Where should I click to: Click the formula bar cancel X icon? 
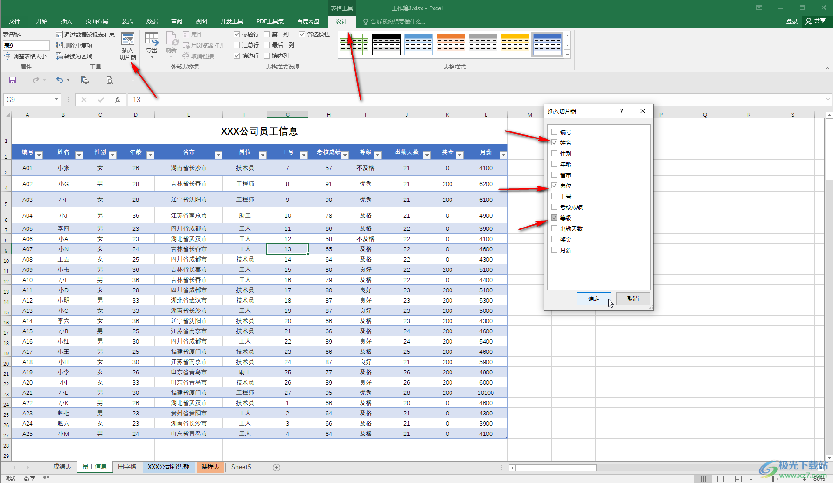point(84,100)
